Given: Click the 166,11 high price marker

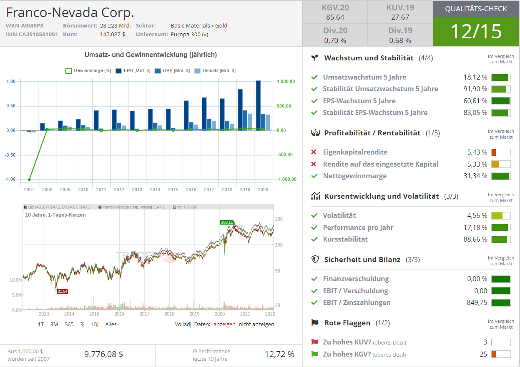Looking at the screenshot, I should (x=227, y=222).
